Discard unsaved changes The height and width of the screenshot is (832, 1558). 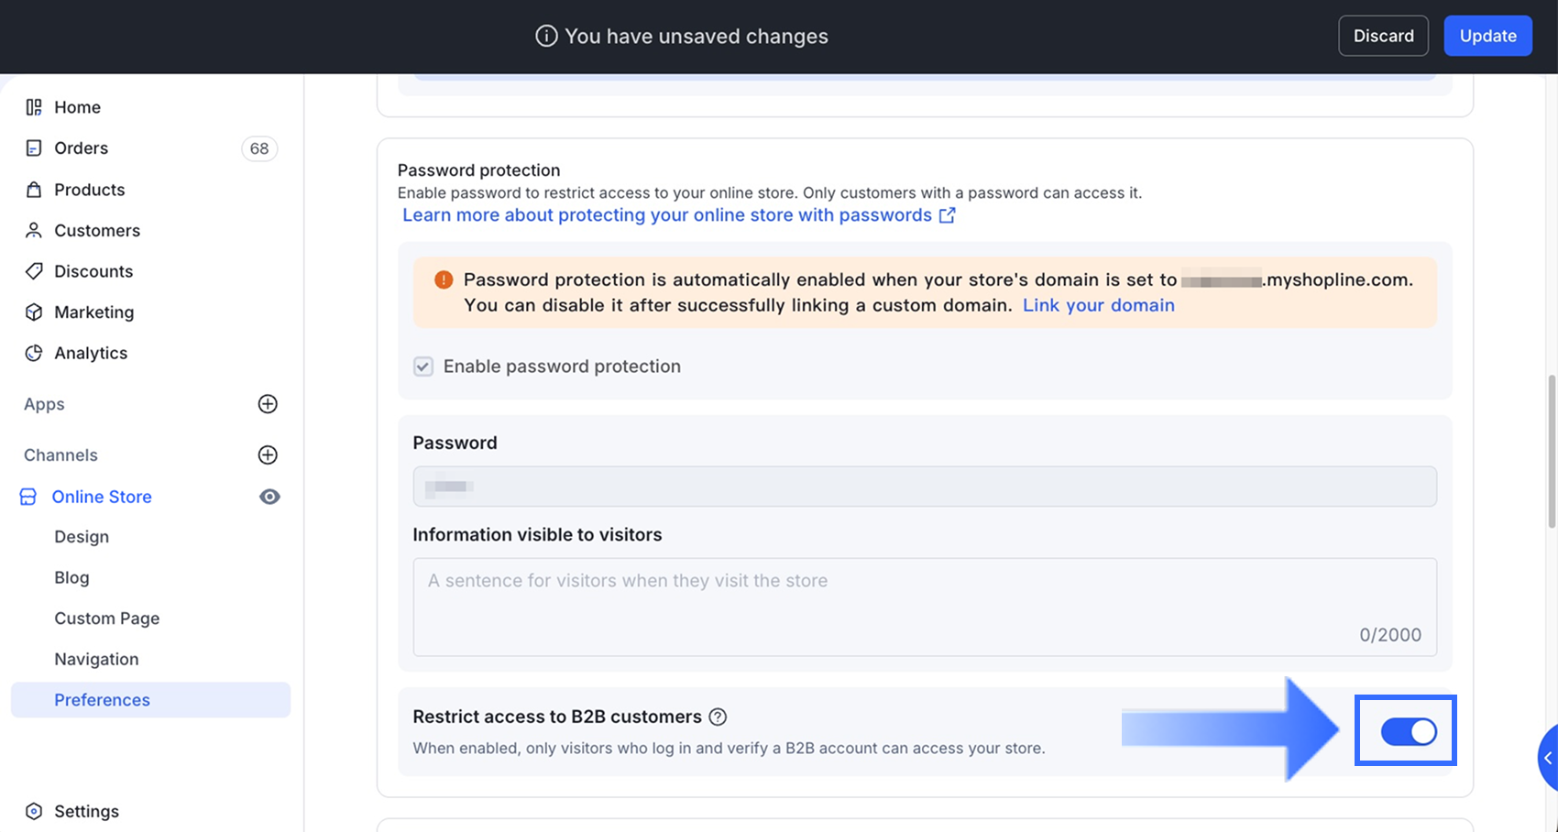coord(1383,36)
